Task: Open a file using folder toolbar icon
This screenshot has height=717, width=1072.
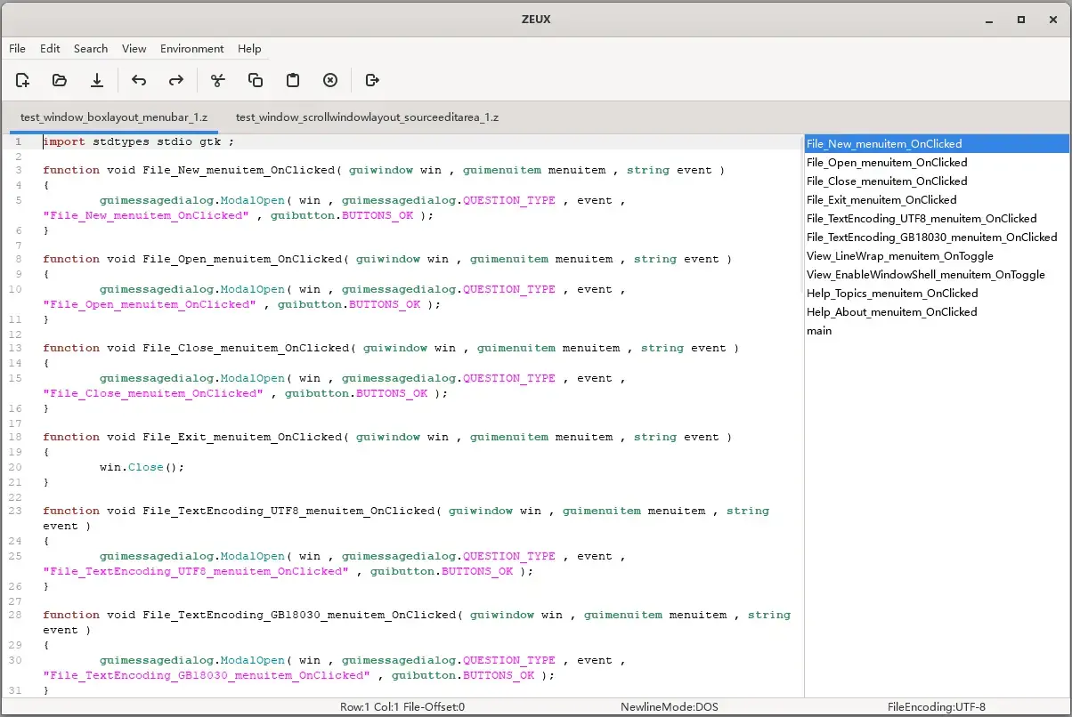Action: (60, 80)
